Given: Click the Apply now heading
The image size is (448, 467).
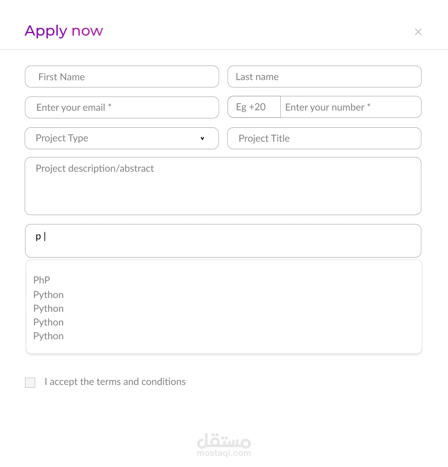Looking at the screenshot, I should tap(64, 31).
